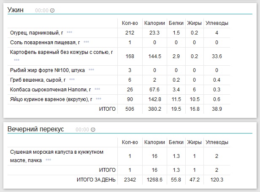
Task: Open the Яйцо куриное вареное food entry
Action: point(51,99)
